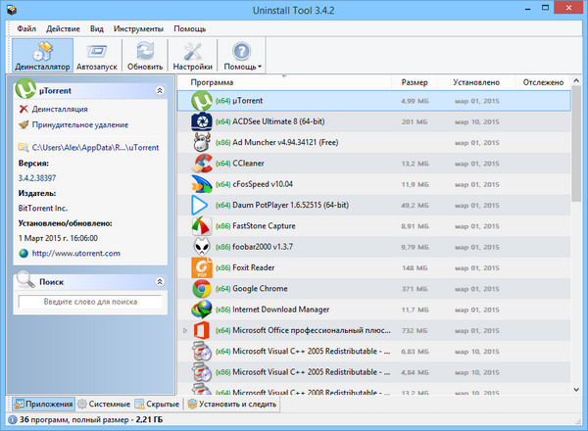Open the Помощь toolbar dropdown

[x=242, y=56]
